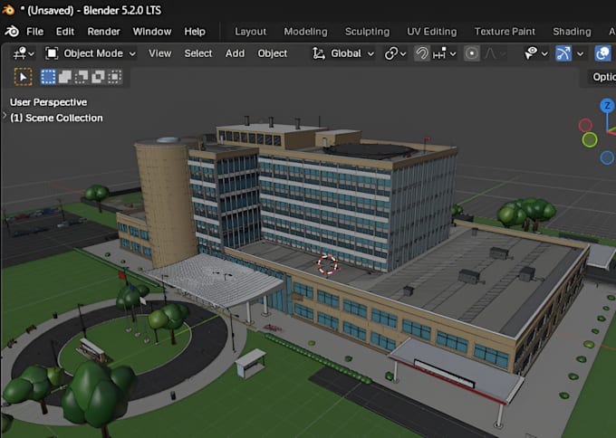The height and width of the screenshot is (438, 616).
Task: Open the object visibility and selectability dropdown
Action: (x=536, y=53)
